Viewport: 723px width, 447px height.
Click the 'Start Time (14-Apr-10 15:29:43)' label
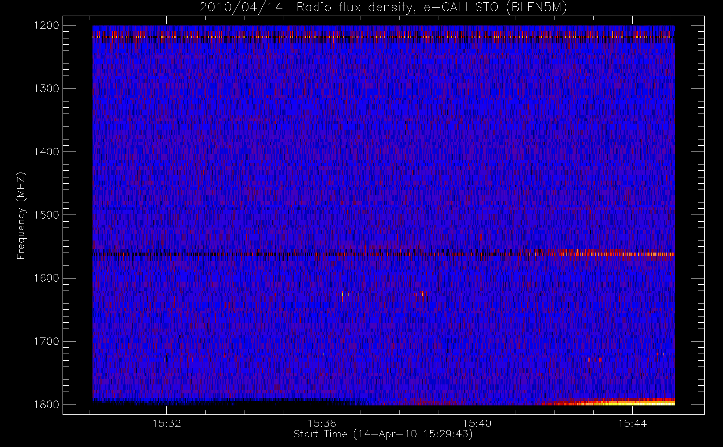383,434
